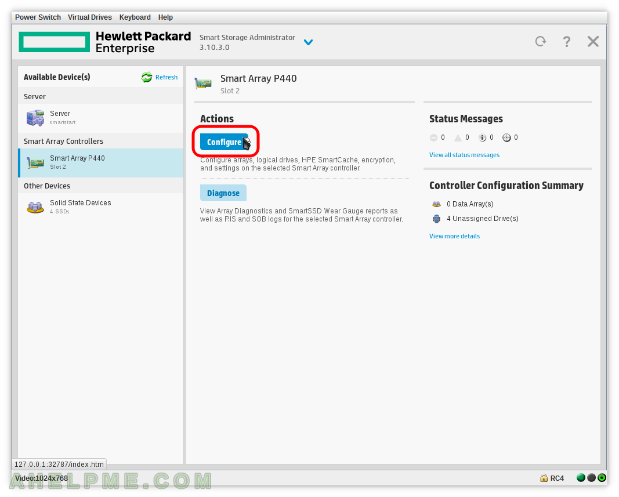Screen dimensions: 619x497
Task: Open View all status messages link
Action: point(464,155)
